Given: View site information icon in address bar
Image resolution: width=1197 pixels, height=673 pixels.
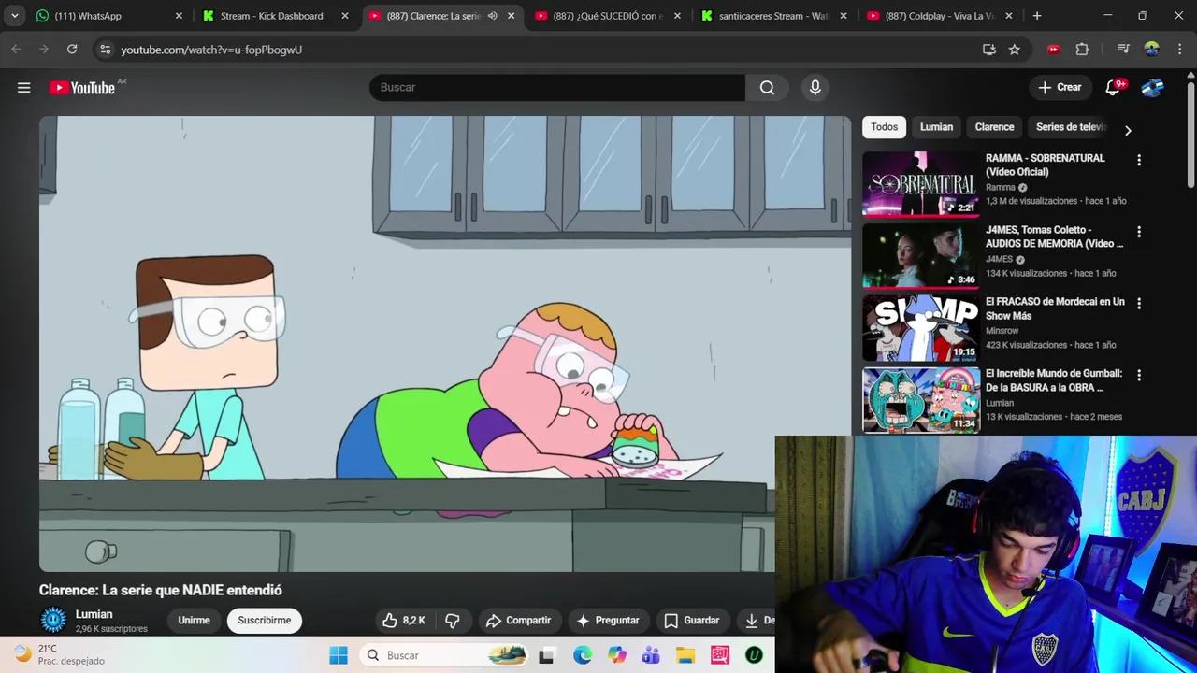Looking at the screenshot, I should 105,50.
